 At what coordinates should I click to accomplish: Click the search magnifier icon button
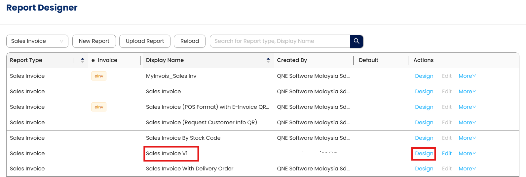357,41
